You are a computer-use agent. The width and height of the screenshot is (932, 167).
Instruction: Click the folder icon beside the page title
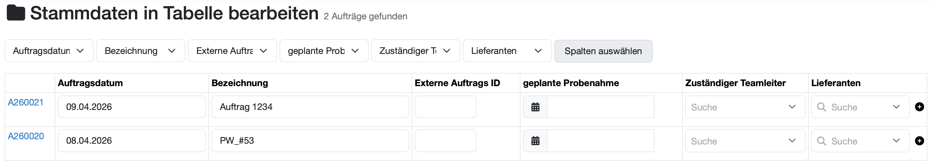click(16, 13)
